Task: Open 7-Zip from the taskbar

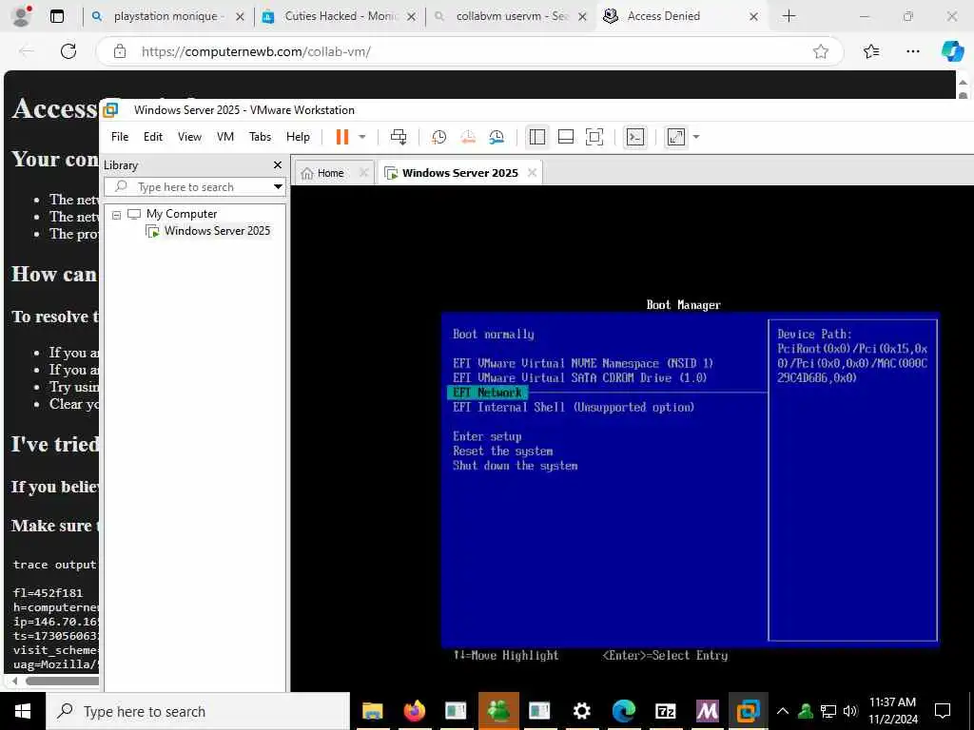Action: point(665,711)
